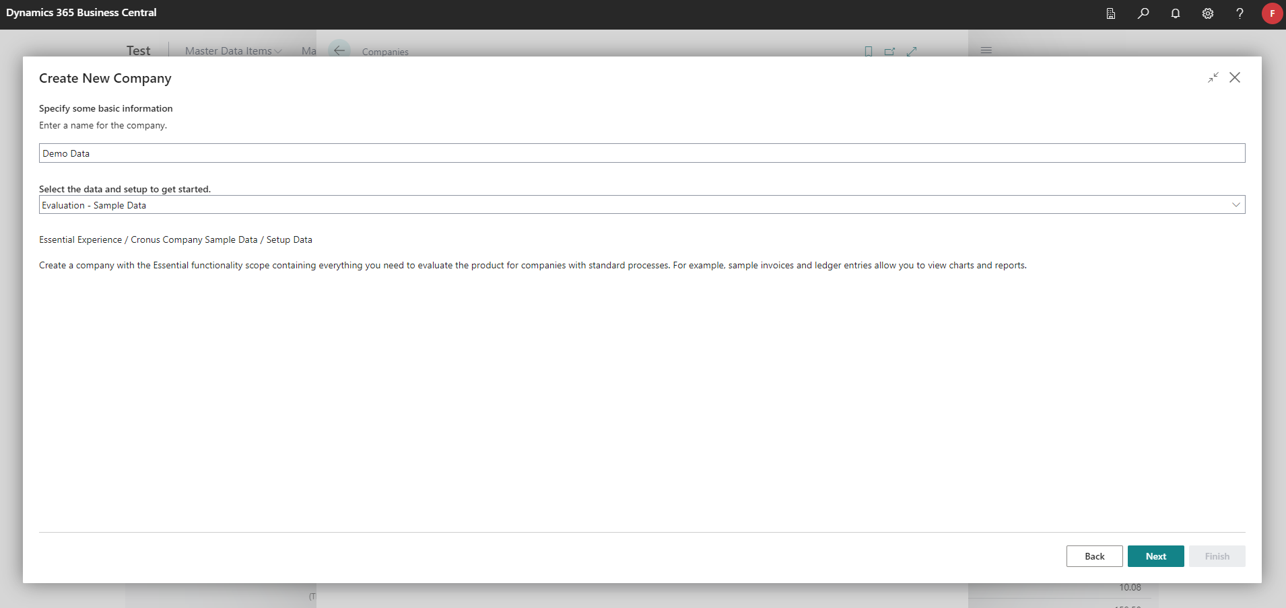
Task: Shrink the Create New Company dialog
Action: click(x=1213, y=78)
